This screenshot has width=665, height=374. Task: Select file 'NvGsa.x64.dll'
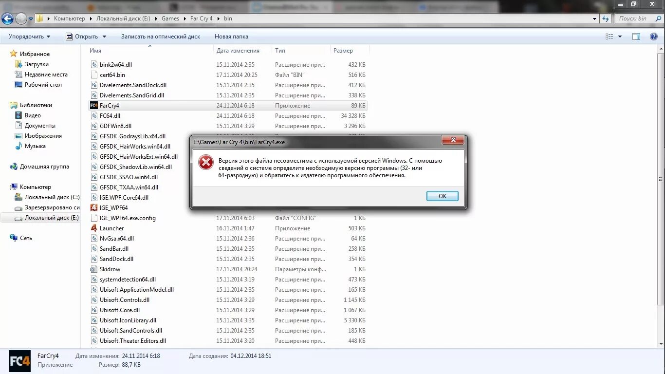point(117,239)
